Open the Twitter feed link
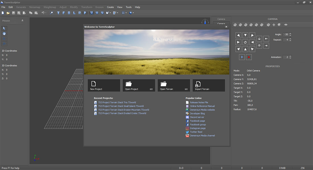 pos(196,132)
